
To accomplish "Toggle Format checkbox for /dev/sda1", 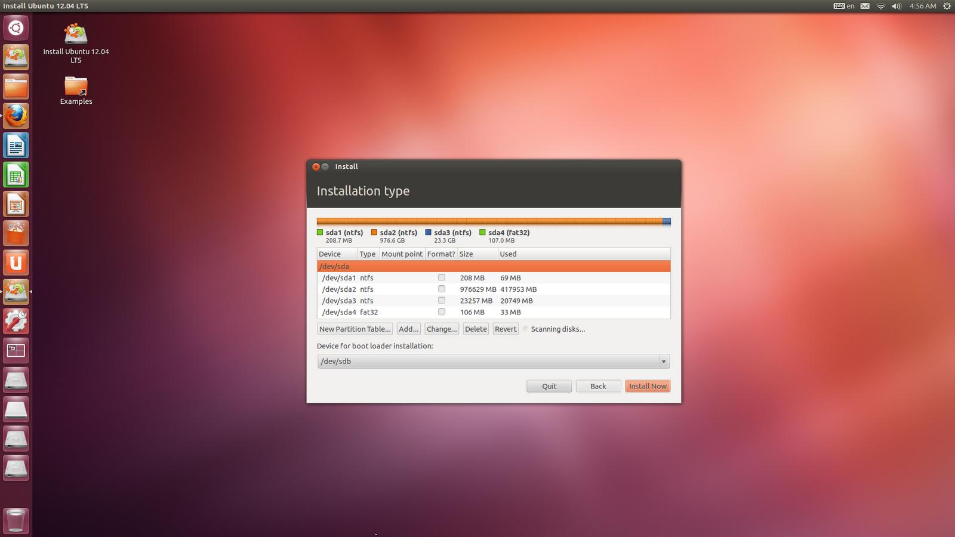I will tap(442, 277).
